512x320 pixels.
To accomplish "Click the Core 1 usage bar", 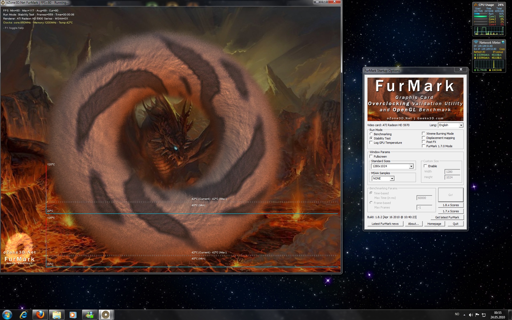I will coord(481,17).
